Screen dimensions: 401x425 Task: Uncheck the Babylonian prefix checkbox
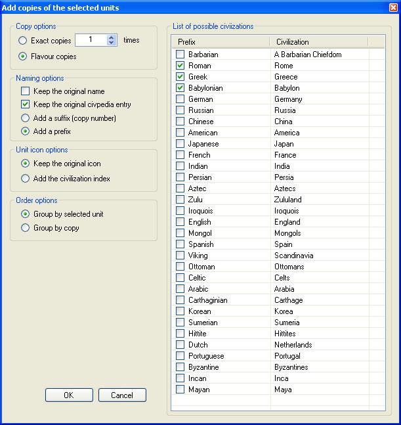coord(180,88)
